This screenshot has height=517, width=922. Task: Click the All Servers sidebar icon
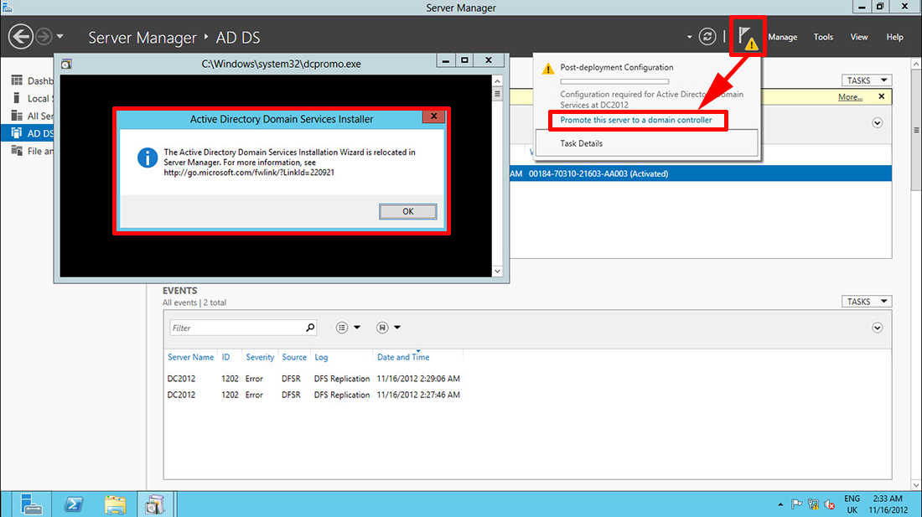[x=17, y=115]
